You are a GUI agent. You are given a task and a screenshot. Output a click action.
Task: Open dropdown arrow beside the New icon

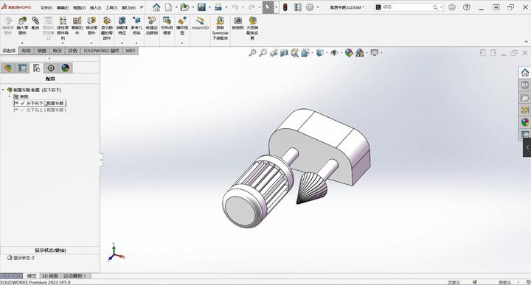[x=176, y=7]
